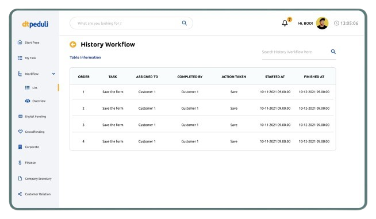376x219 pixels.
Task: Open the My Task menu item
Action: [x=30, y=58]
